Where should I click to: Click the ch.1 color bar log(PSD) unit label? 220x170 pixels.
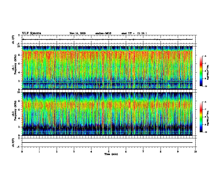tap(208, 72)
